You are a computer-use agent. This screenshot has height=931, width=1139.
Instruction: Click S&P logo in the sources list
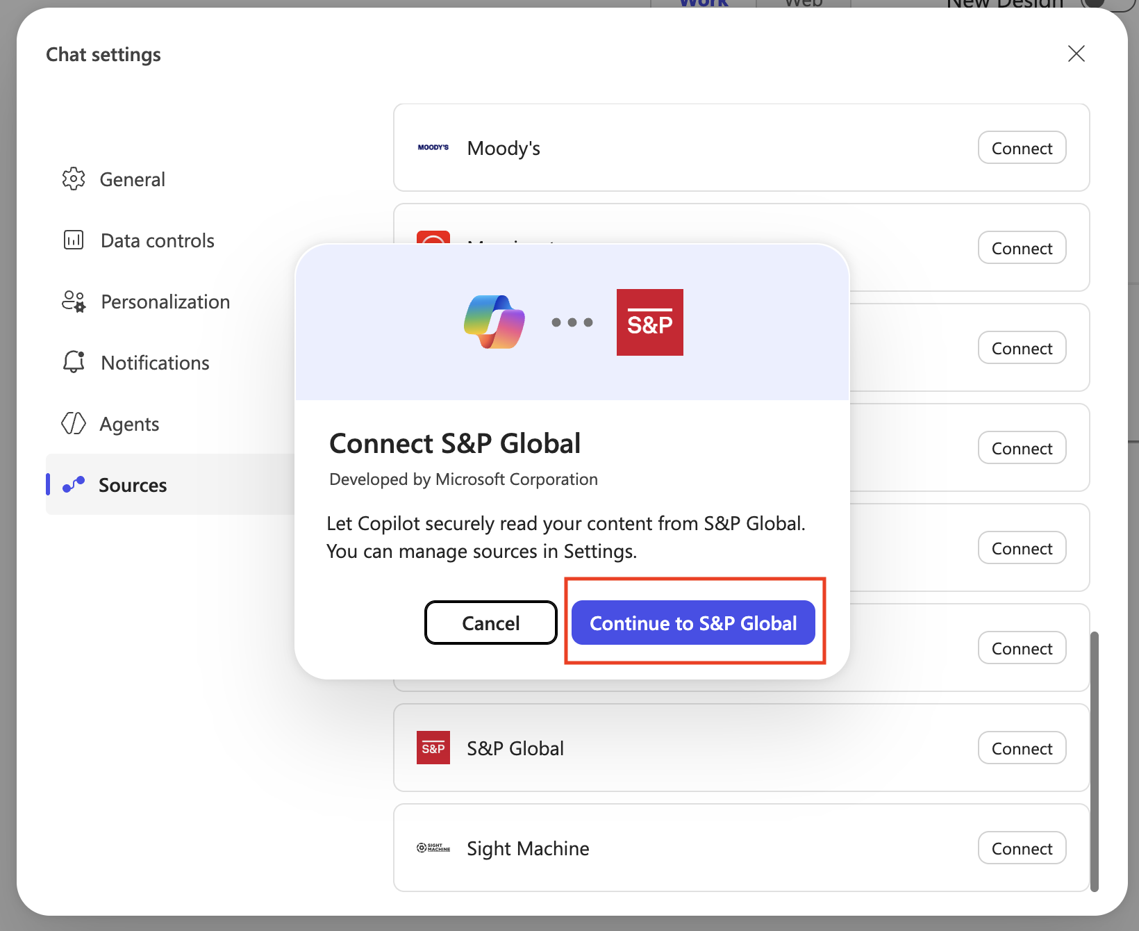(x=433, y=748)
